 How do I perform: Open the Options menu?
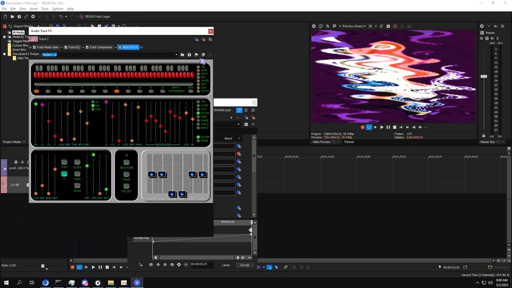click(x=58, y=9)
